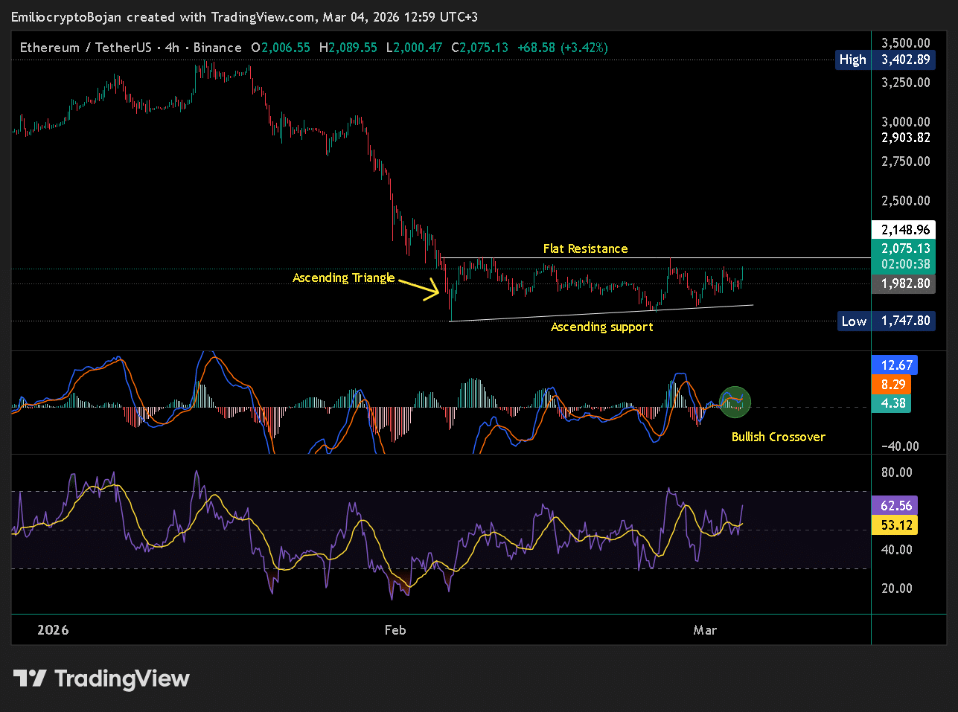Expand the Mar axis label on timeline
This screenshot has height=712, width=958.
705,629
